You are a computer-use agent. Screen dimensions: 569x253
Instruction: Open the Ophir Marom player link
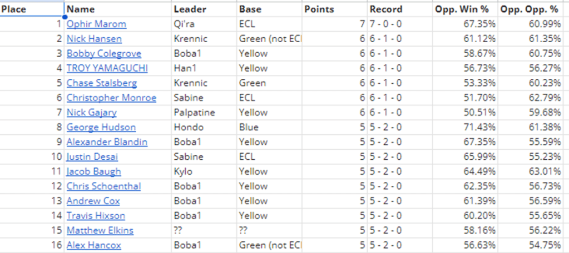click(96, 24)
